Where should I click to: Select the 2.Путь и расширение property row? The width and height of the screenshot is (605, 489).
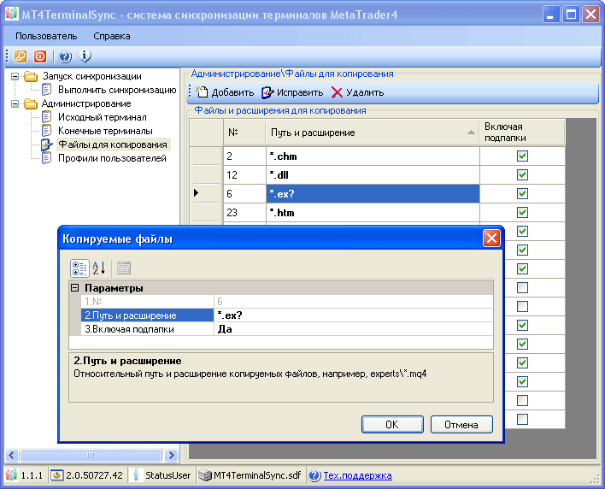[147, 315]
